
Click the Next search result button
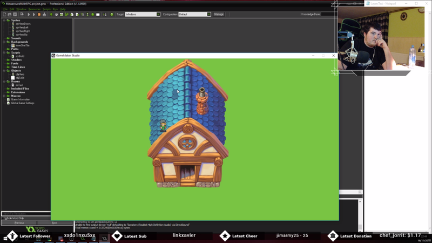click(55, 223)
